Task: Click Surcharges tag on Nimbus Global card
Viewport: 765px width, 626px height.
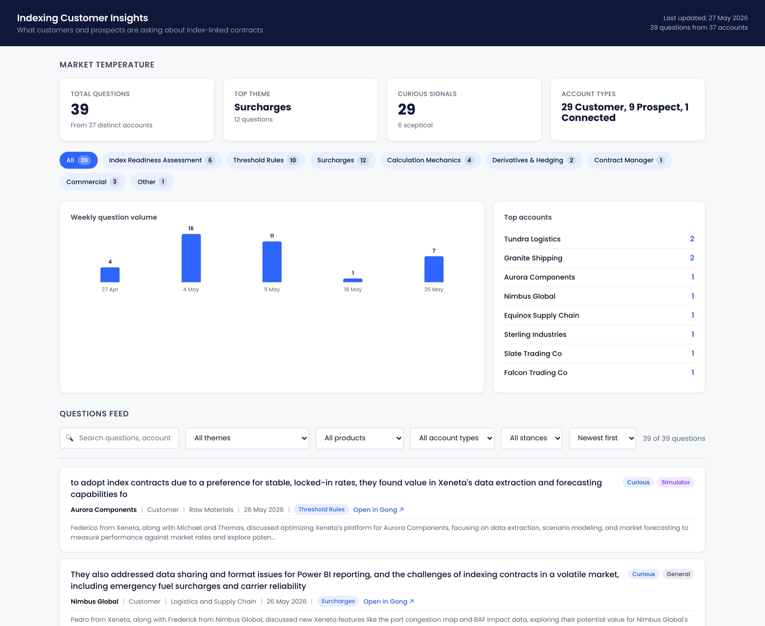Action: 338,601
